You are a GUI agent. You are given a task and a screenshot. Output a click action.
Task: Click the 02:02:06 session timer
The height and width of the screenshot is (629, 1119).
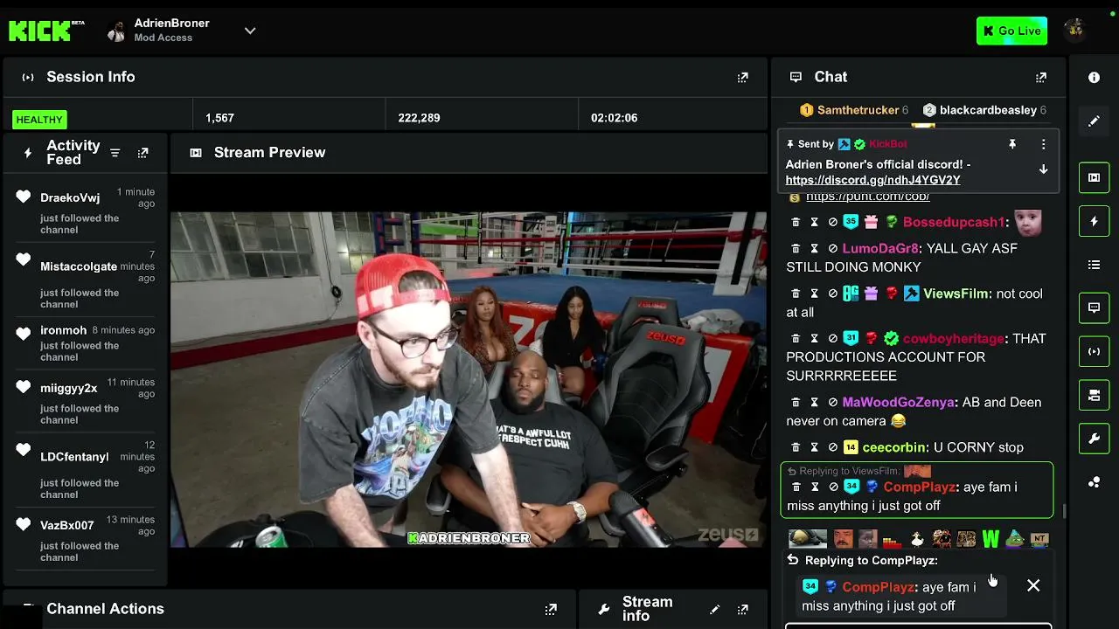[614, 118]
